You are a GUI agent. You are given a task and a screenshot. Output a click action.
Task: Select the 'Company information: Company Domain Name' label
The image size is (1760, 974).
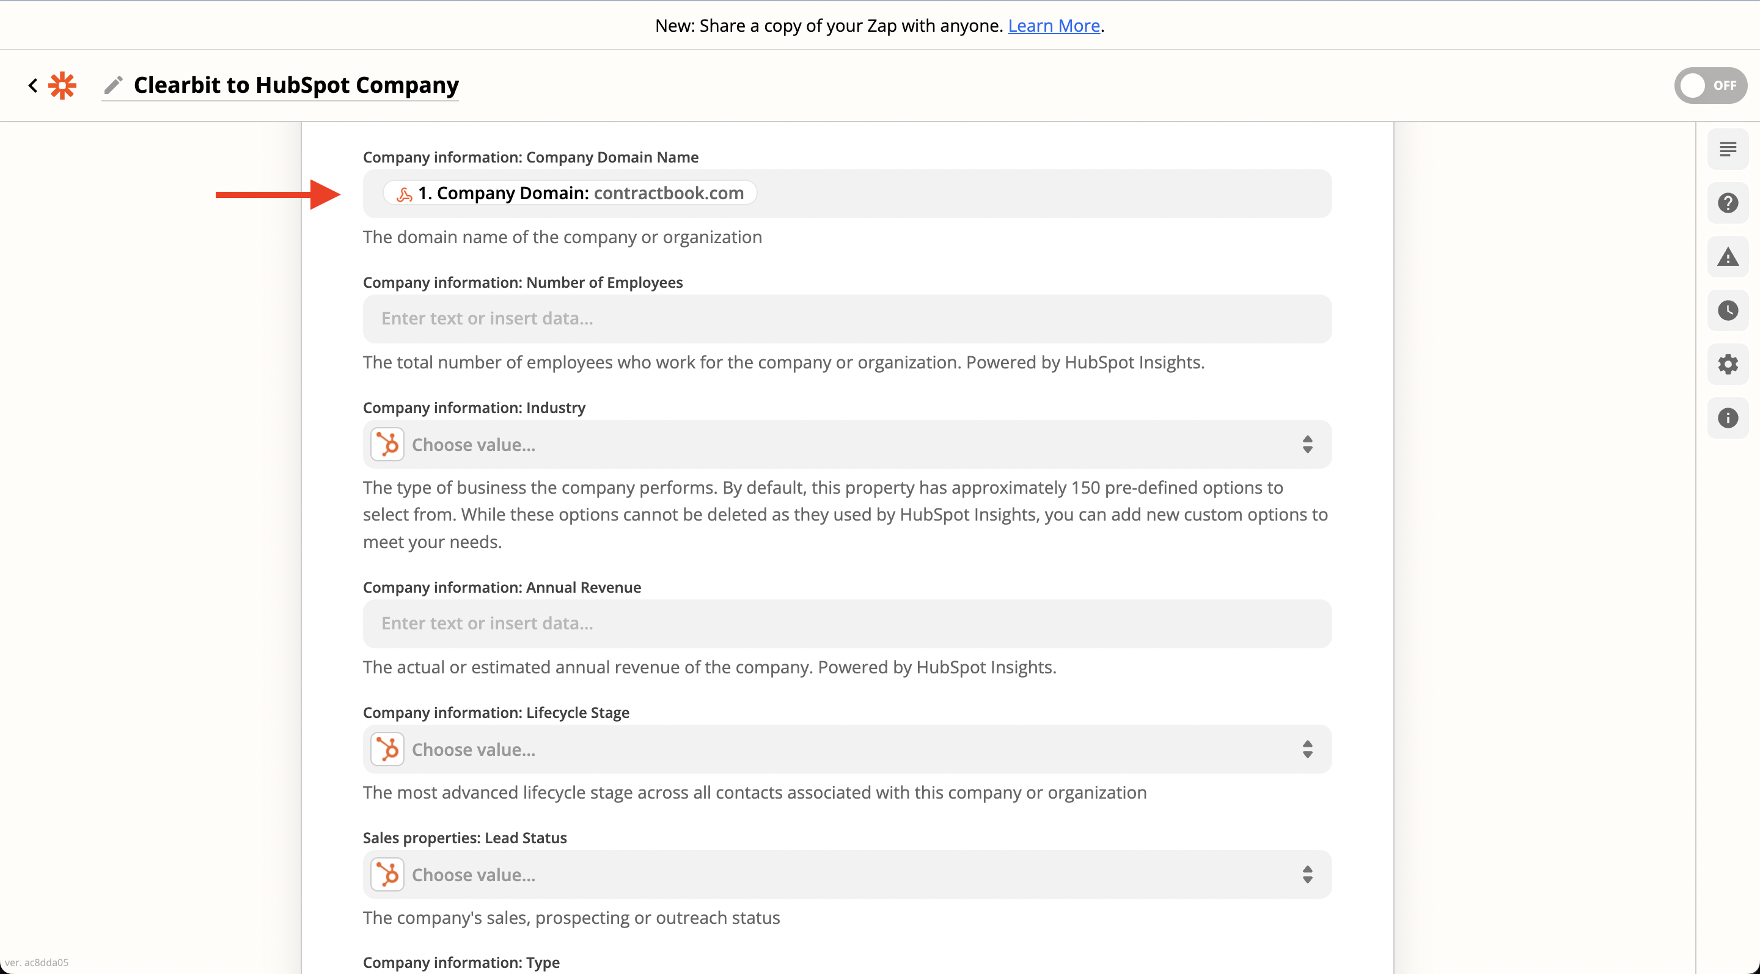coord(530,157)
